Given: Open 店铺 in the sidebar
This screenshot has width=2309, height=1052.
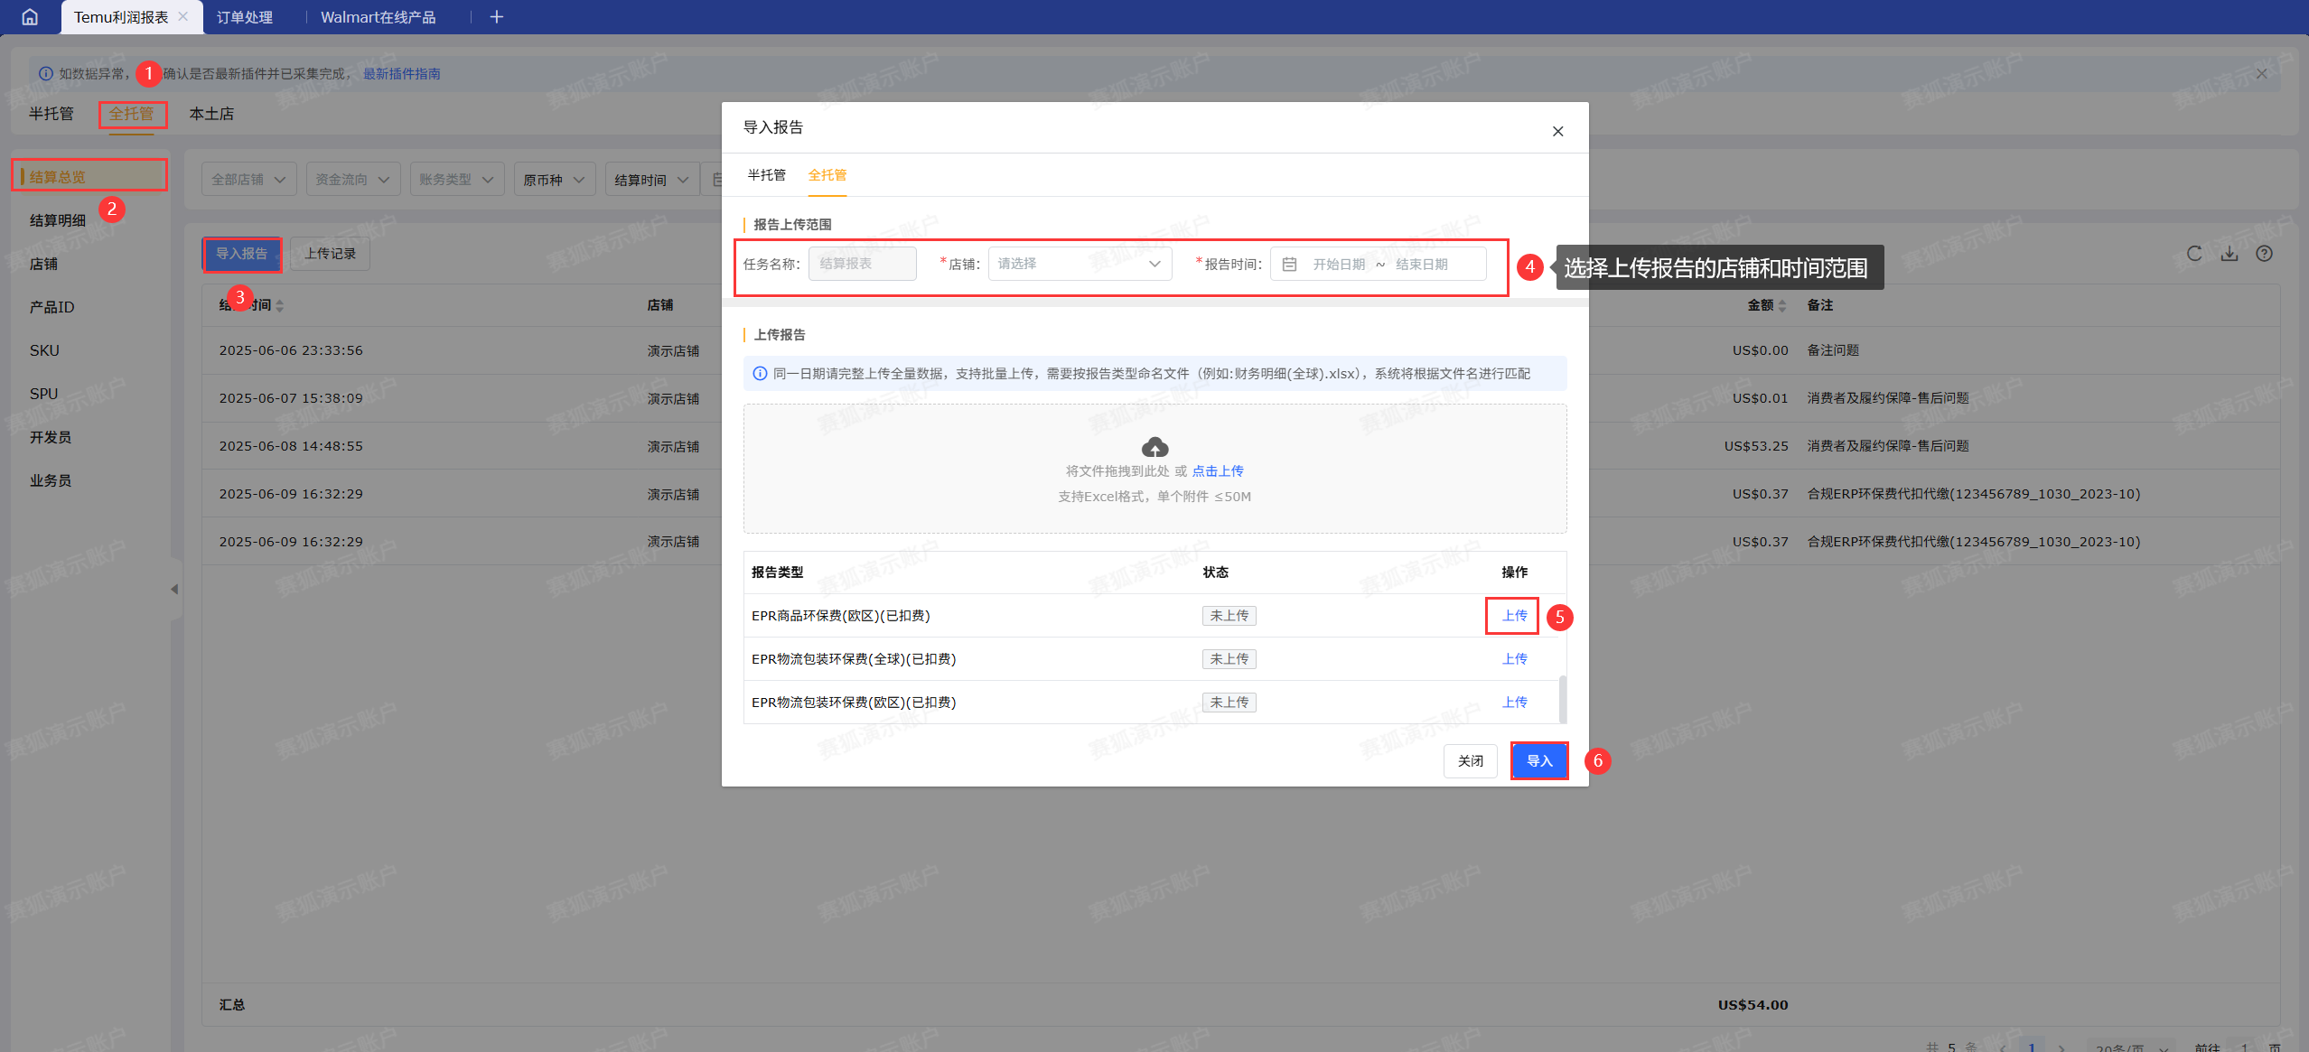Looking at the screenshot, I should coord(43,264).
